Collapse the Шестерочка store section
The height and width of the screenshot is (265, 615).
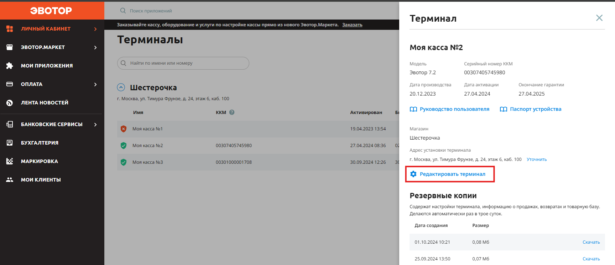point(121,87)
